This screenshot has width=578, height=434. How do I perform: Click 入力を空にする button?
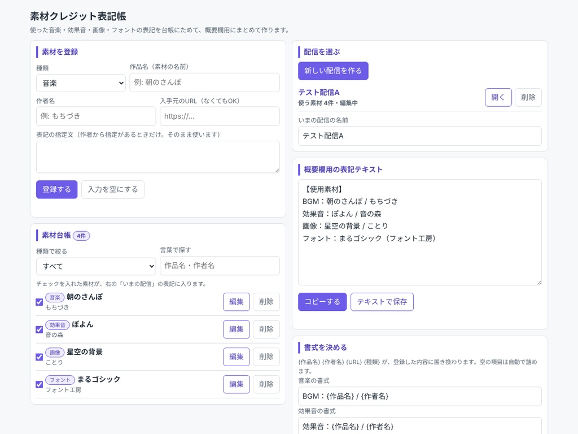(x=113, y=189)
